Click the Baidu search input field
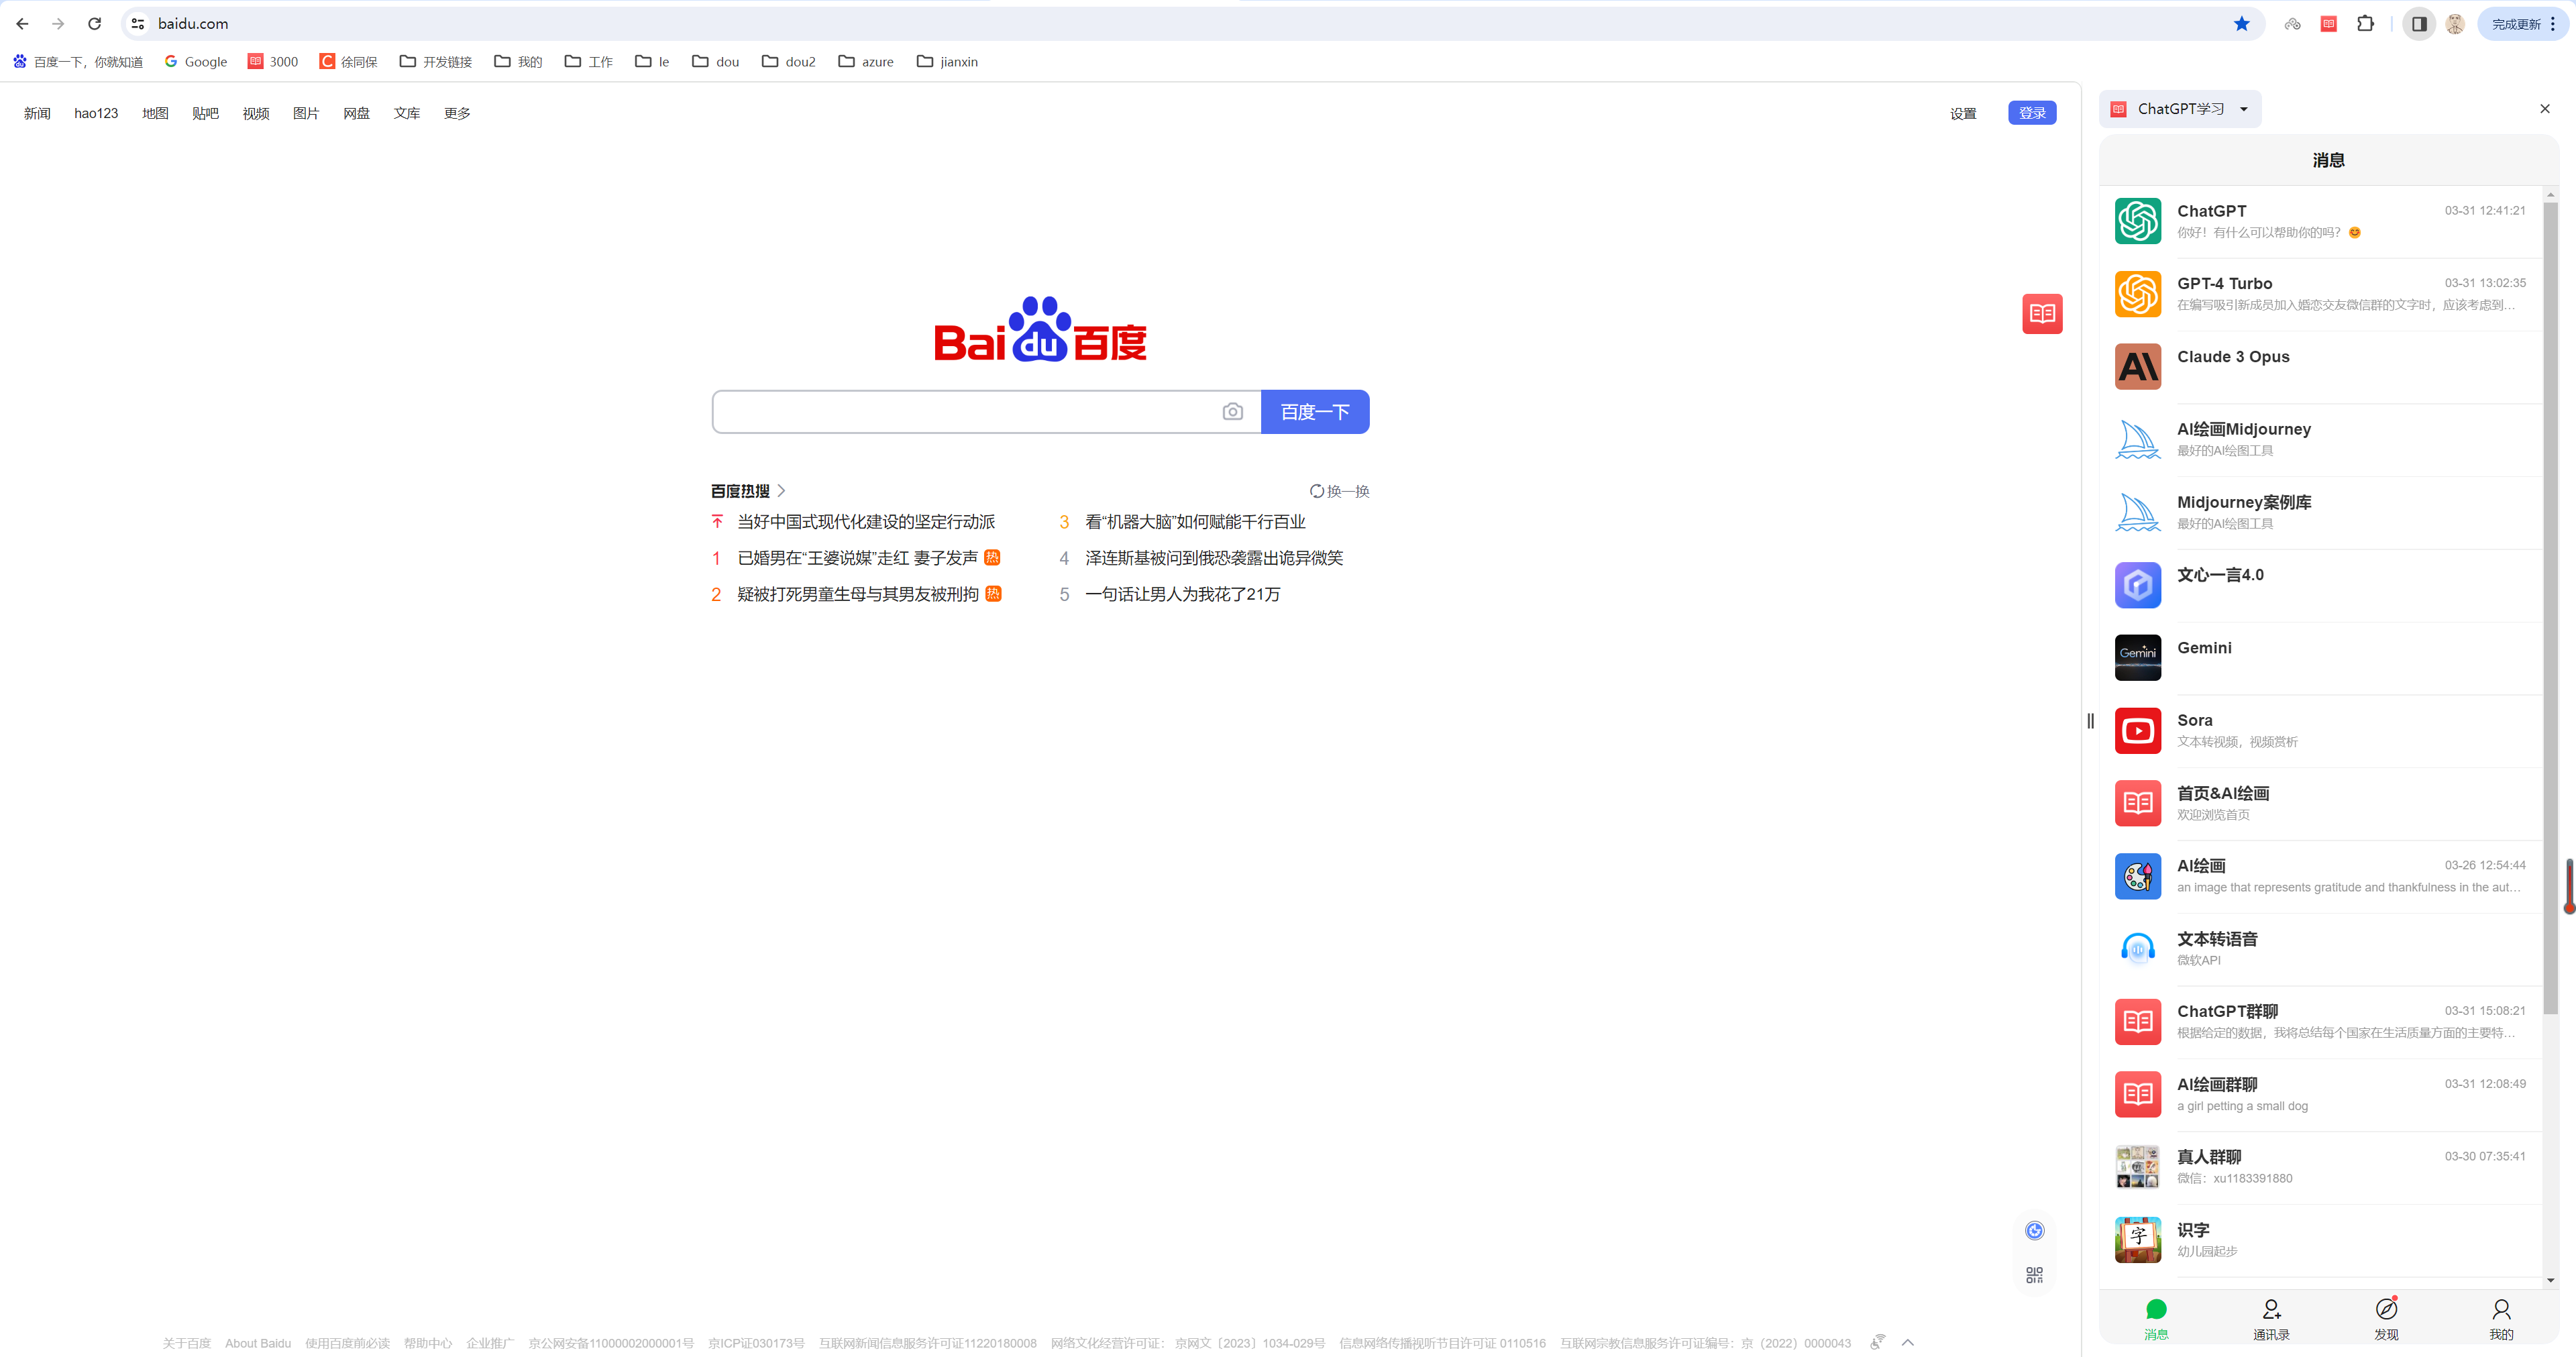This screenshot has height=1357, width=2576. click(x=965, y=412)
